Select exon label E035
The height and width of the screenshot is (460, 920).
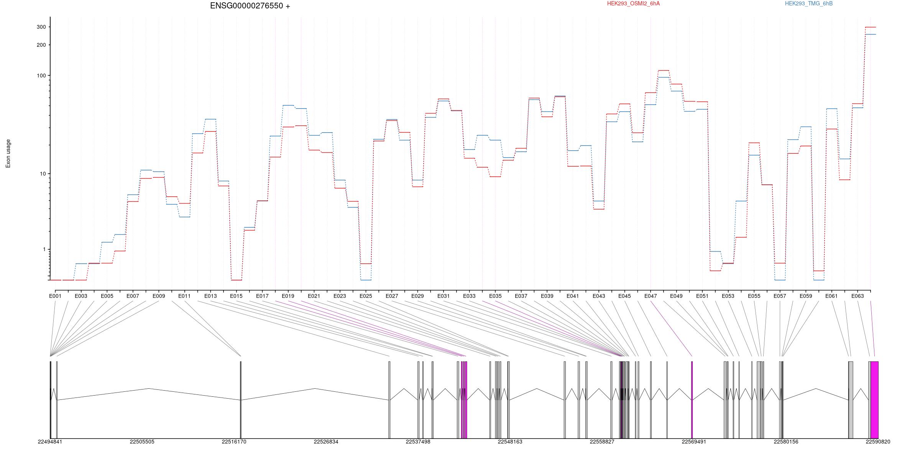click(495, 296)
